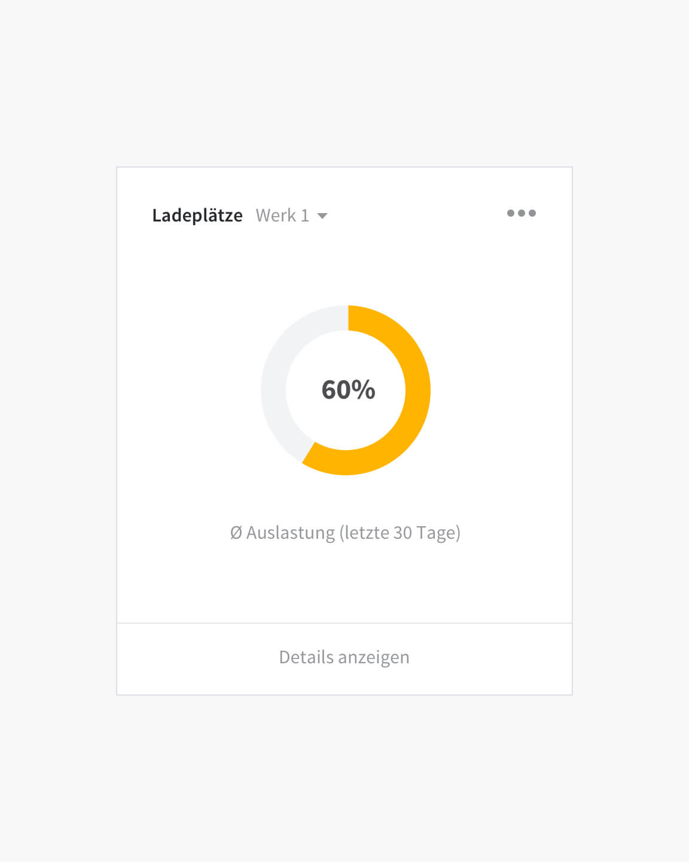Click the 60% value in chart center
Viewport: 689px width, 862px height.
coord(348,390)
